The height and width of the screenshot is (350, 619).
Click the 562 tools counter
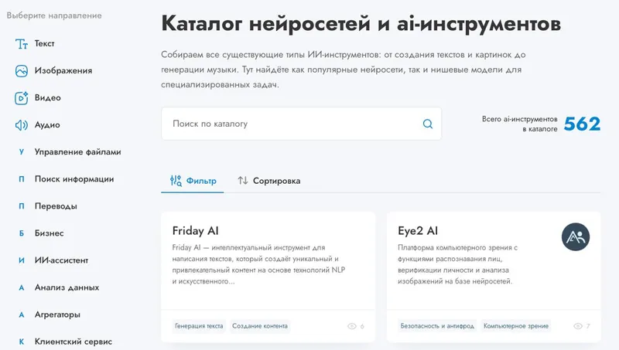point(583,124)
